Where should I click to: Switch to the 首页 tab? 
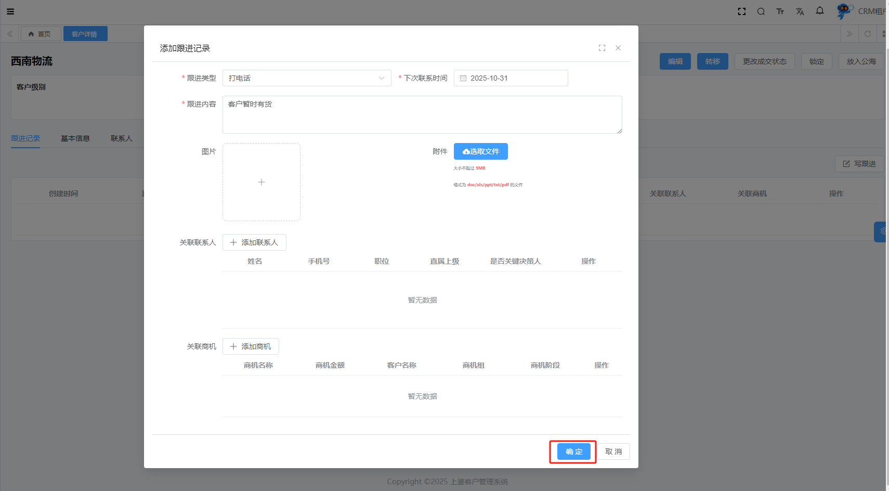coord(41,34)
